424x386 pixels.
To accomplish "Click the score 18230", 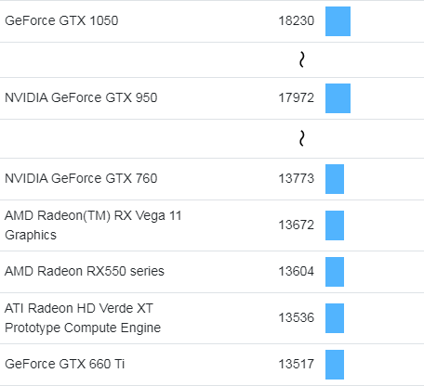I will [297, 20].
